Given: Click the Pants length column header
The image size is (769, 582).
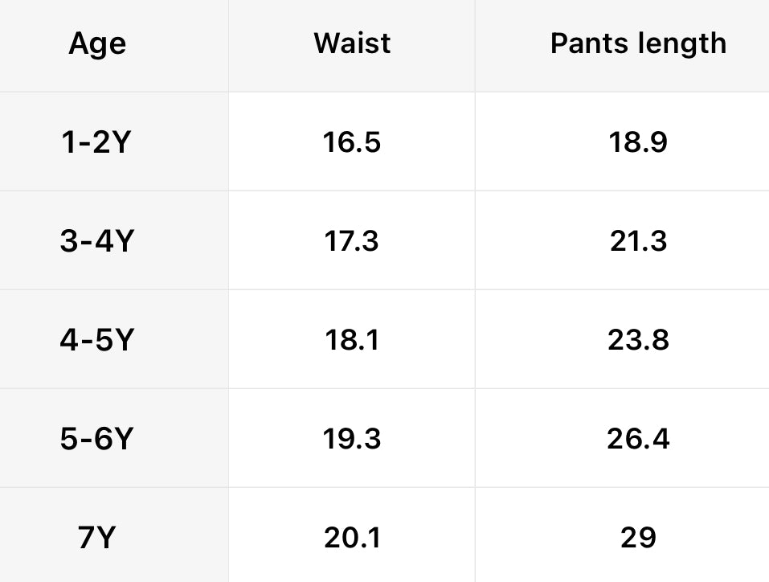Looking at the screenshot, I should click(638, 43).
